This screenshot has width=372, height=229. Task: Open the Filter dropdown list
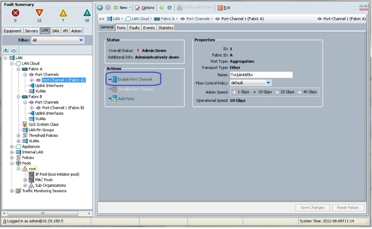coord(81,40)
